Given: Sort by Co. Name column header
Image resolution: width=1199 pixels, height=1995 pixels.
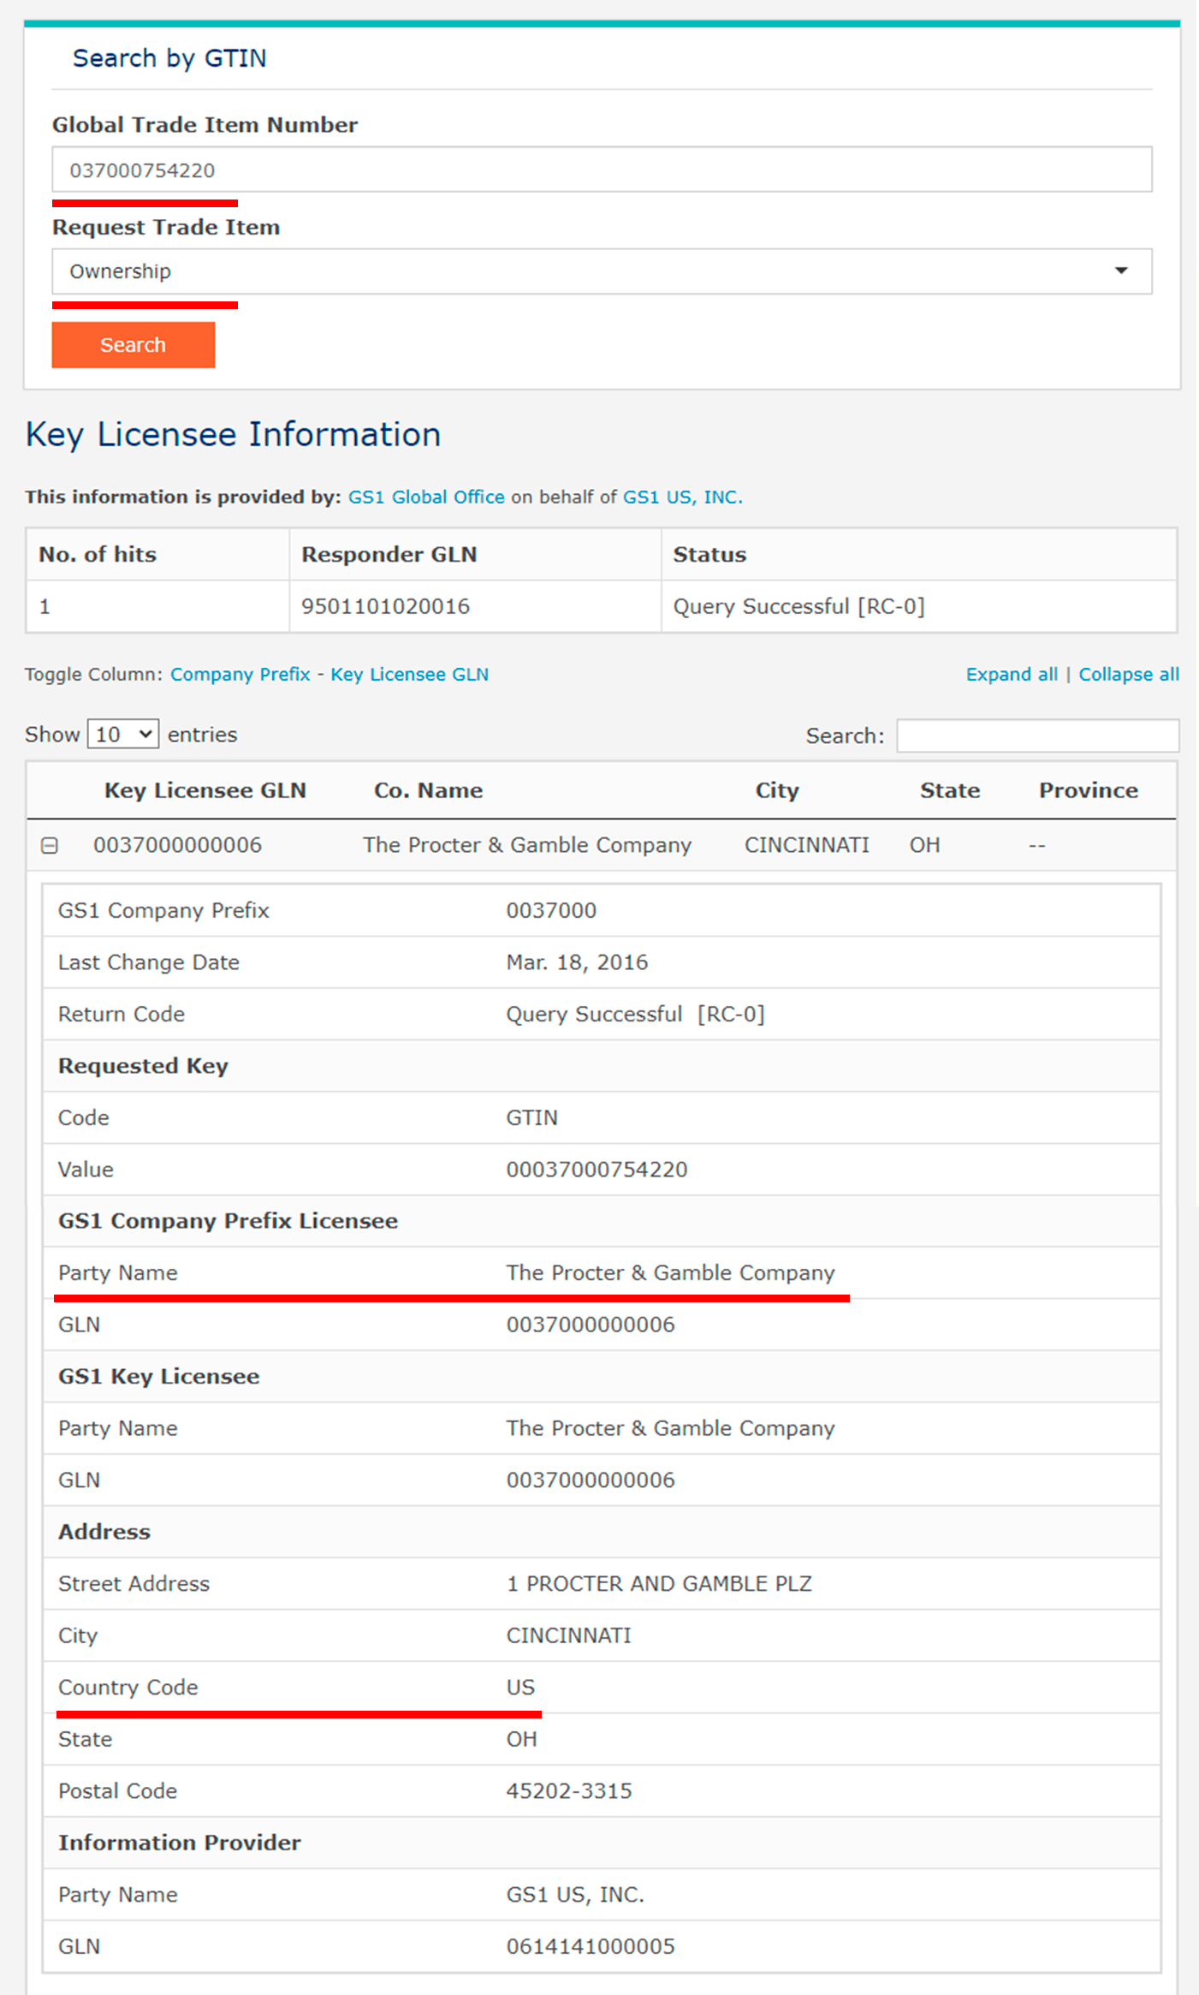Looking at the screenshot, I should [428, 790].
